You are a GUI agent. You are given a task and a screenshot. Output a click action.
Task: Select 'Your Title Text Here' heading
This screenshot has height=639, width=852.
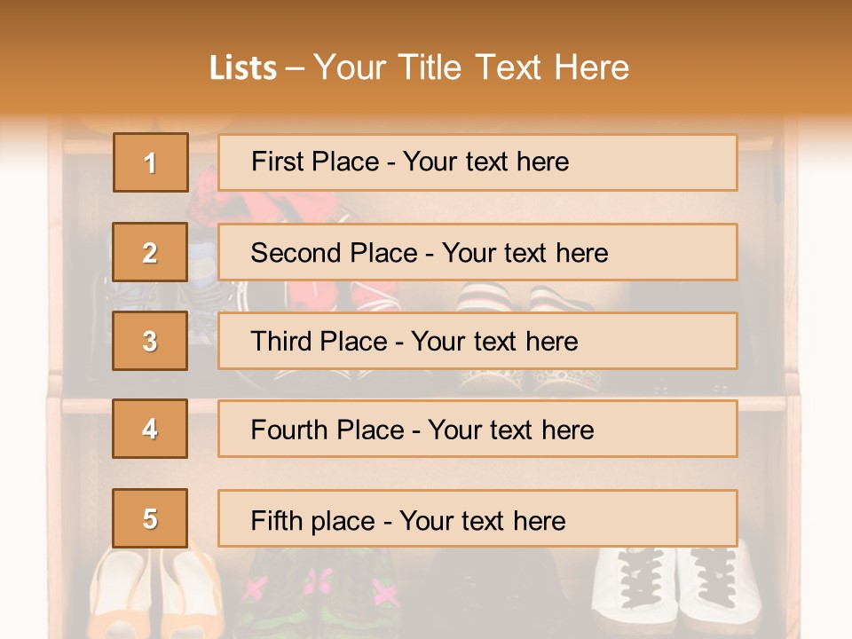[x=471, y=67]
